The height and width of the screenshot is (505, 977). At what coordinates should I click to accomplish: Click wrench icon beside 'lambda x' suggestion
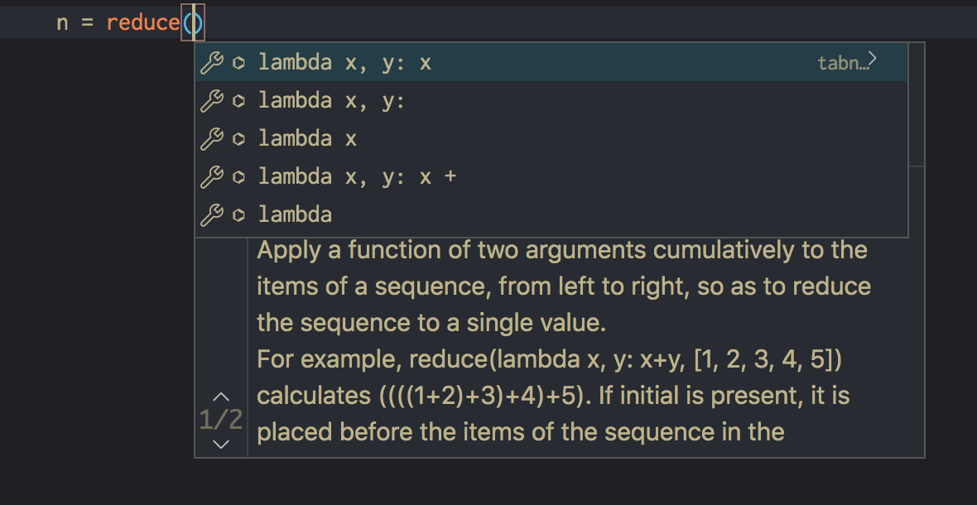pyautogui.click(x=212, y=139)
